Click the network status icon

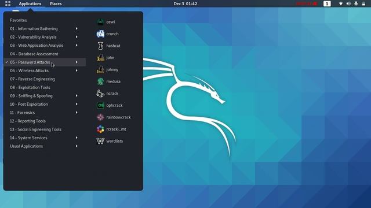[341, 3]
